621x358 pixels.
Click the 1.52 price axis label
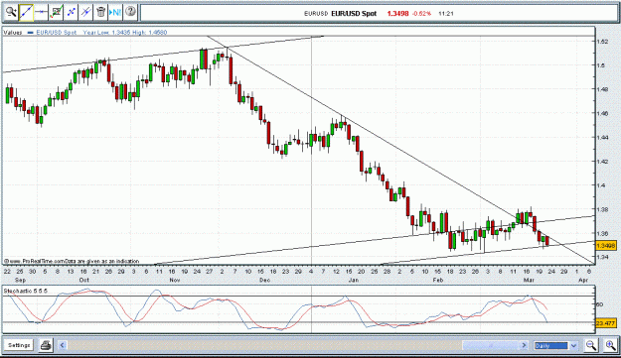(x=603, y=41)
